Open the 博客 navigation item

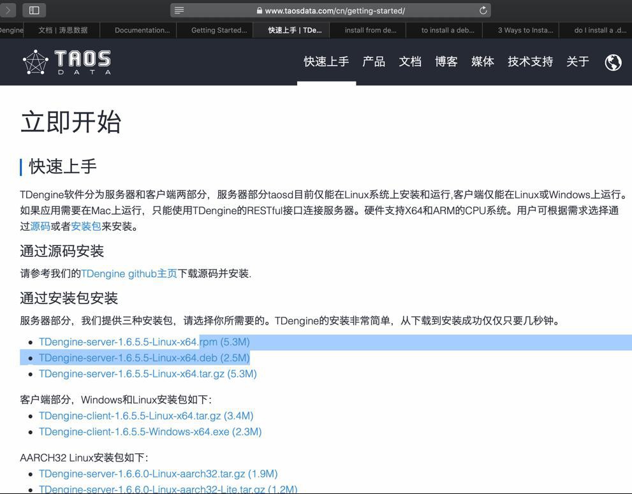pyautogui.click(x=446, y=62)
